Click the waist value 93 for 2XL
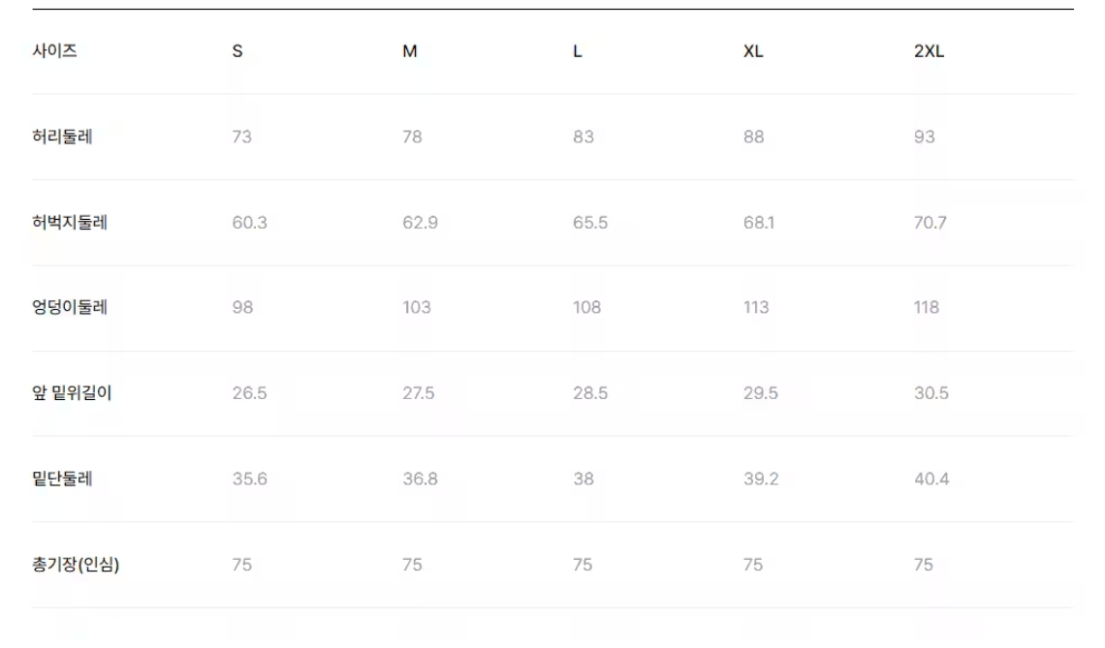Viewport: 1105px width, 648px height. pyautogui.click(x=924, y=137)
